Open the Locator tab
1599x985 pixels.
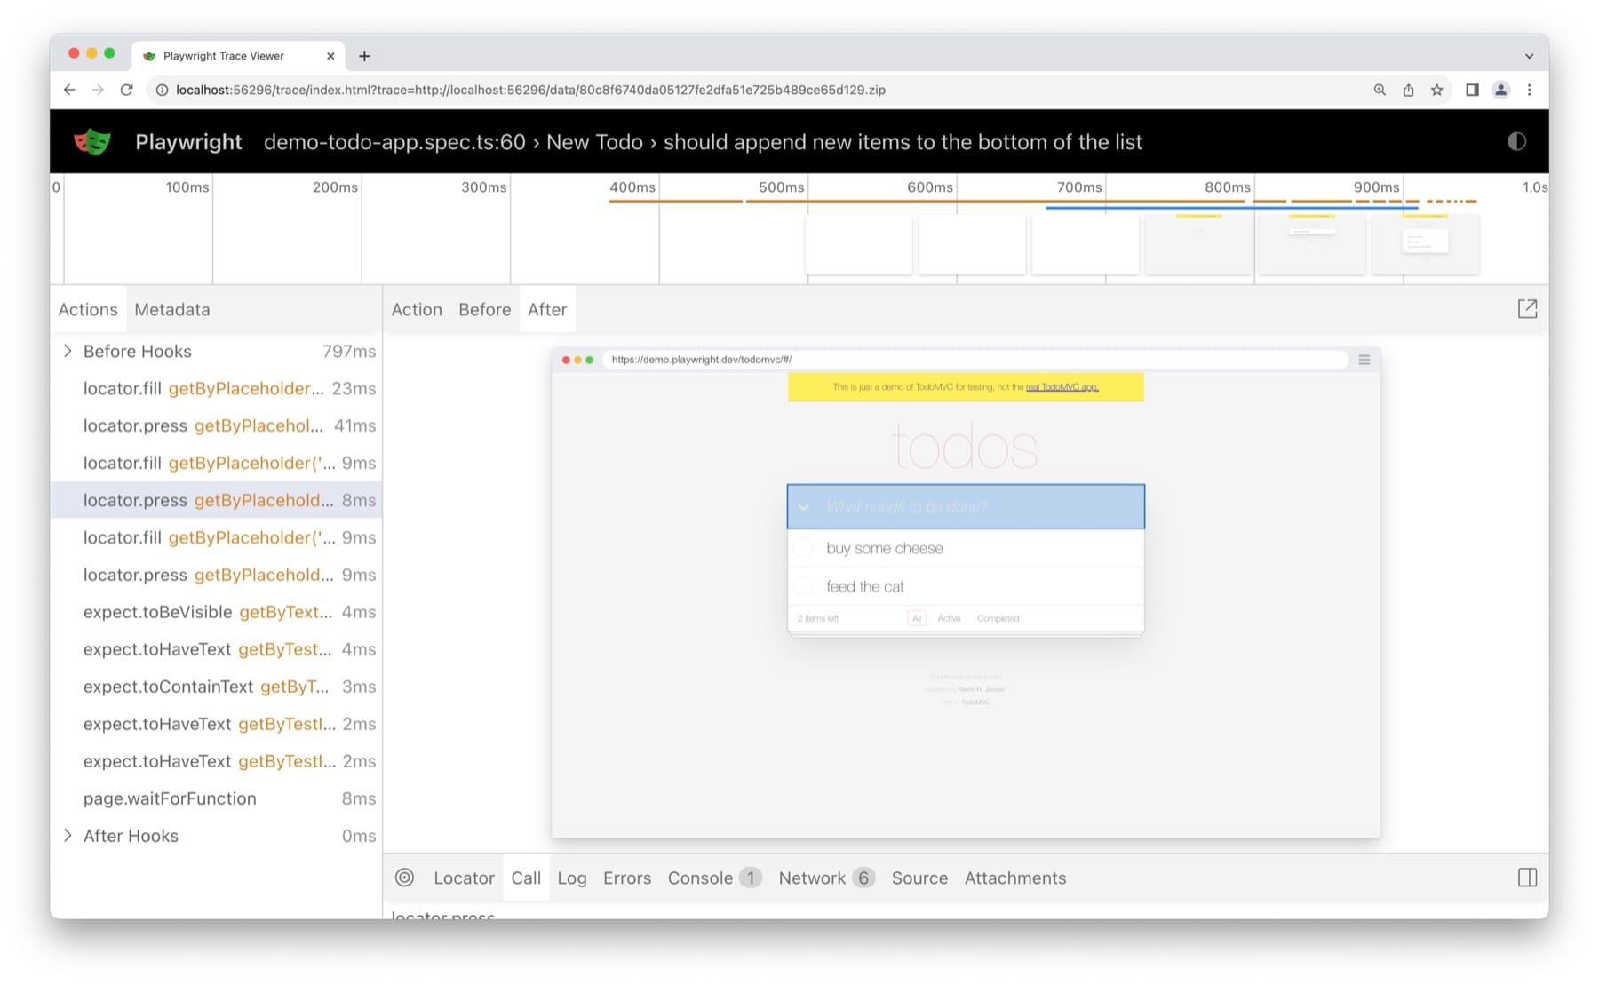click(x=464, y=878)
